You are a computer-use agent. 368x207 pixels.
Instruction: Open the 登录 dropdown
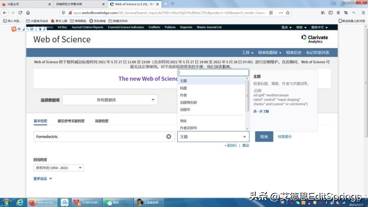click(x=286, y=28)
